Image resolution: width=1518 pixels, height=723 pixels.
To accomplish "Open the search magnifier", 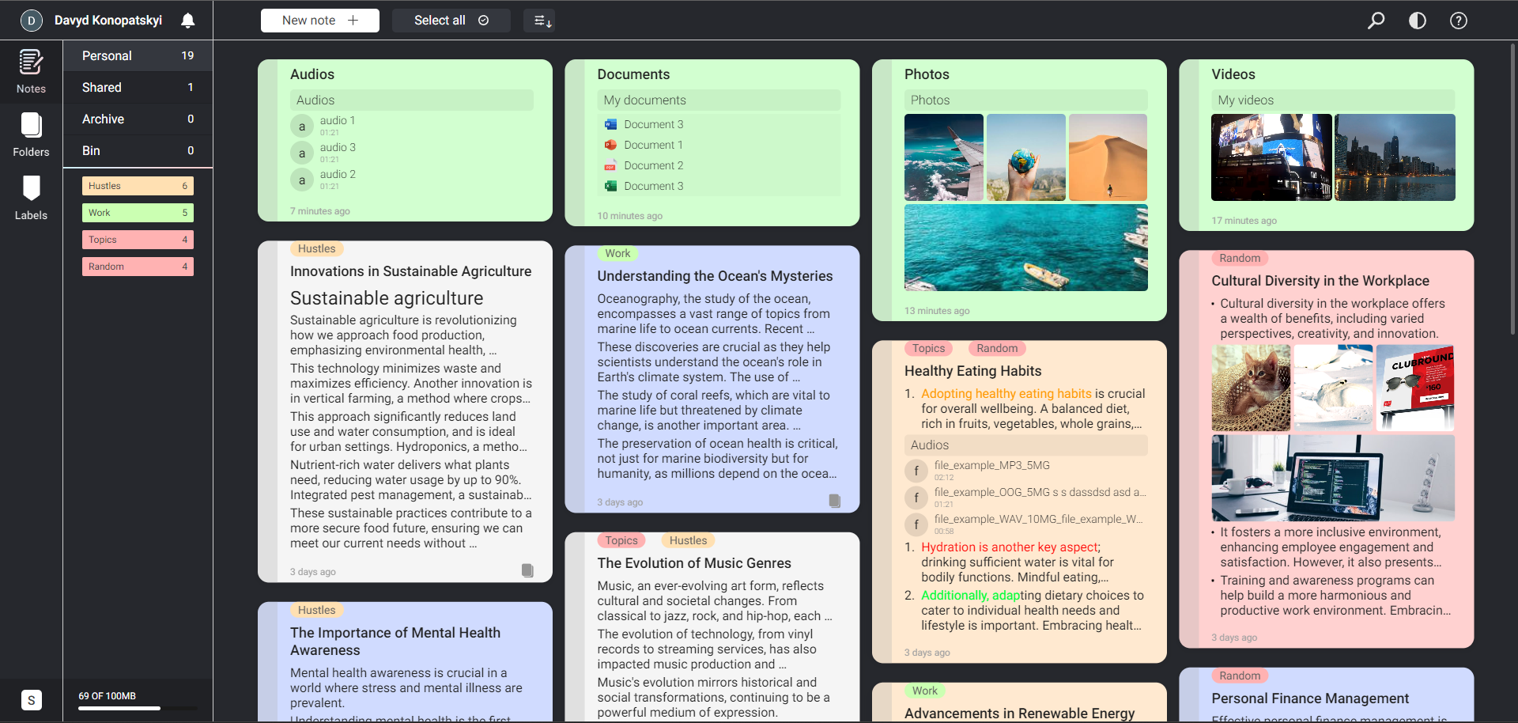I will click(x=1376, y=21).
